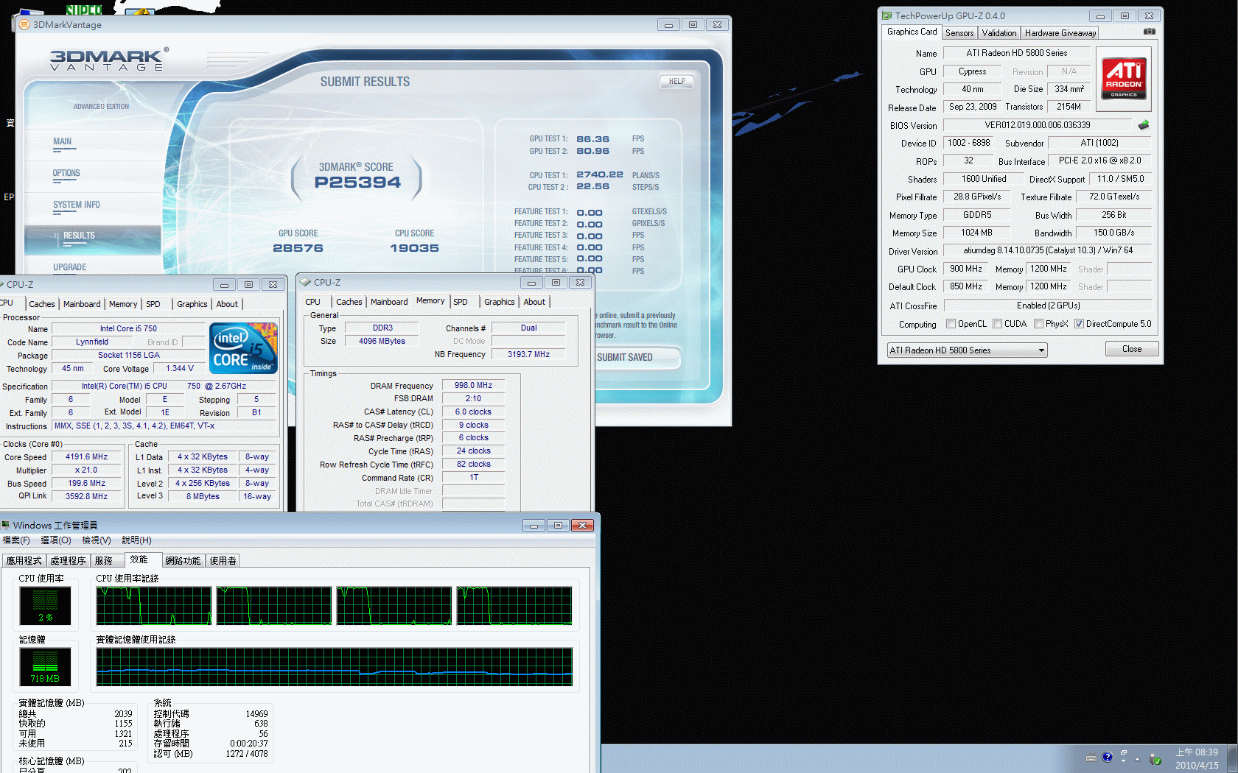1238x773 pixels.
Task: Switch to Caches tab in left CPU-Z window
Action: tap(42, 304)
